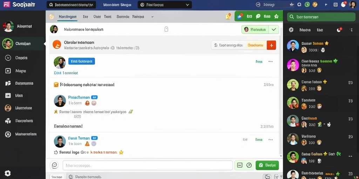The image size is (359, 179).
Task: Click the chat bubble icon in the green toolbar
Action: 258,16
